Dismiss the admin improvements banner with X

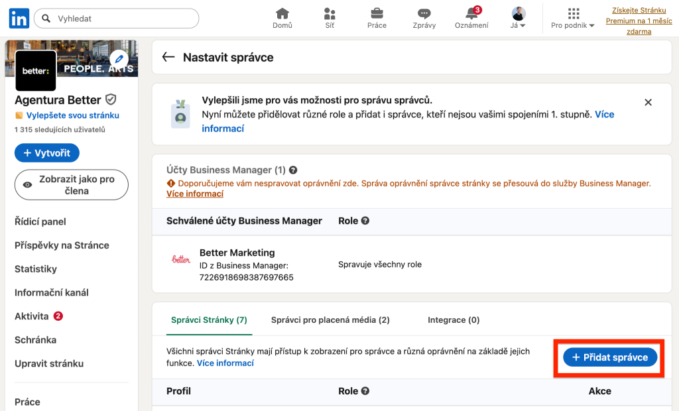tap(648, 102)
